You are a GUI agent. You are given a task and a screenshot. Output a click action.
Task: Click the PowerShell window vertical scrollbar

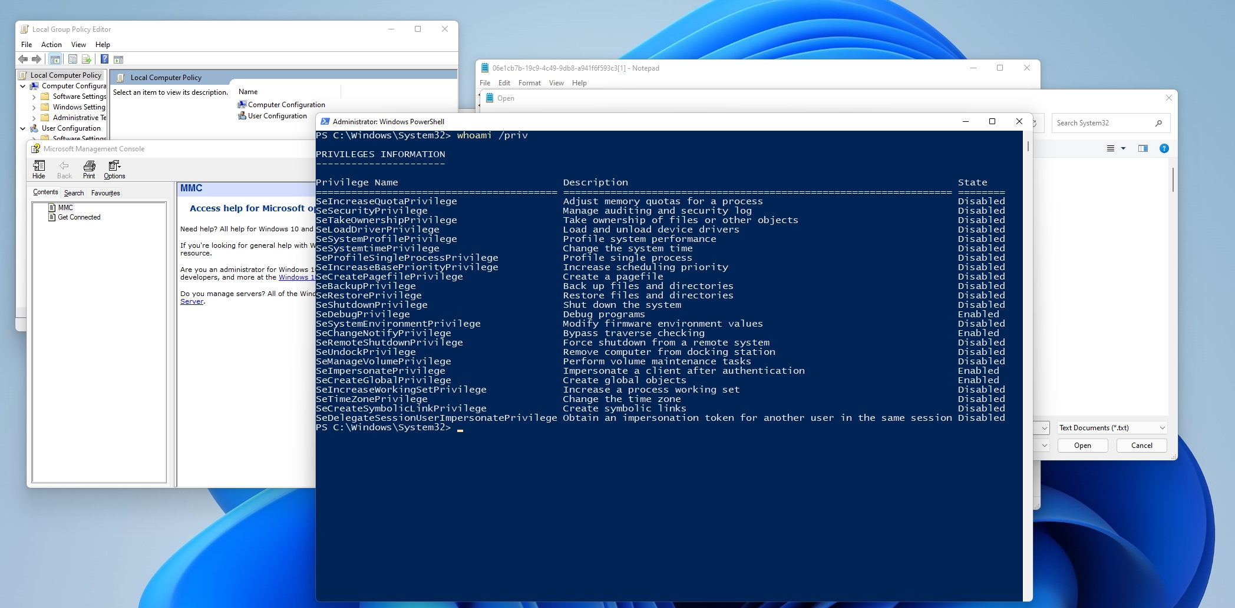[x=1028, y=294]
